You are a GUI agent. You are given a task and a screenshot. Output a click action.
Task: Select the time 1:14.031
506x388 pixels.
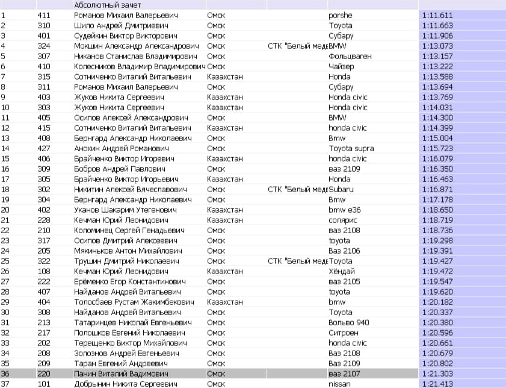coord(437,108)
